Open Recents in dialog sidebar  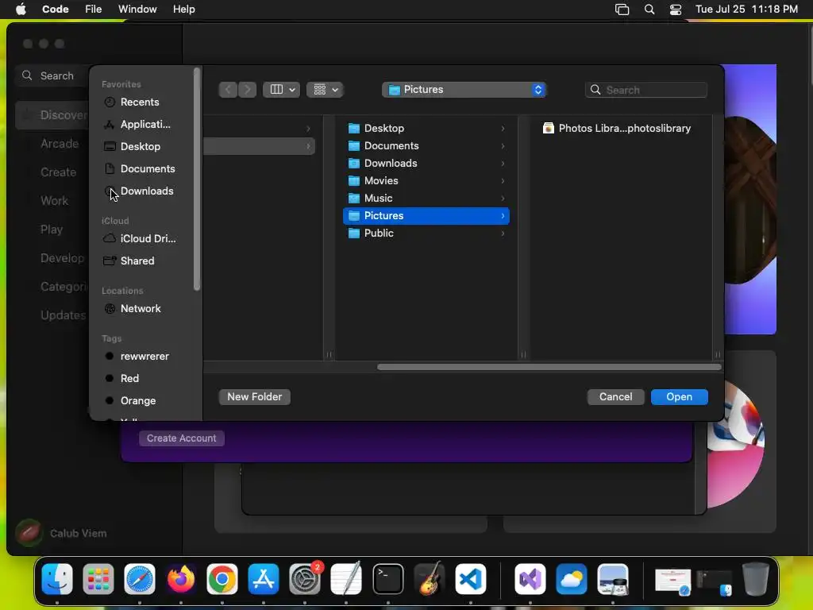(x=139, y=102)
